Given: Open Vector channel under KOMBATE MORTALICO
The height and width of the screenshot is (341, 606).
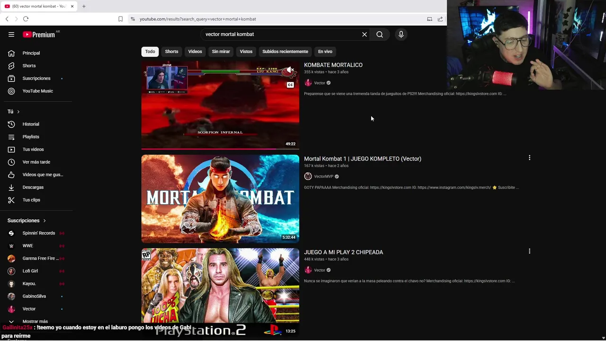Looking at the screenshot, I should pos(320,83).
